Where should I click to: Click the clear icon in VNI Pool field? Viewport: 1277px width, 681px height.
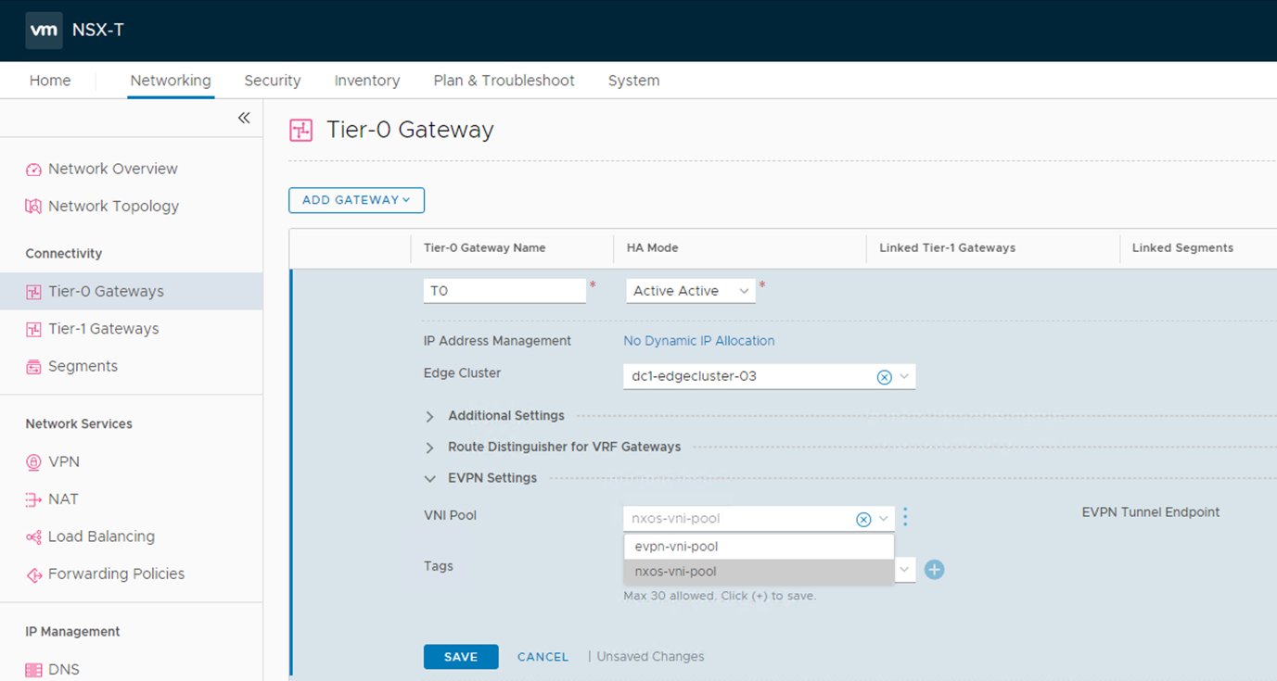tap(862, 520)
